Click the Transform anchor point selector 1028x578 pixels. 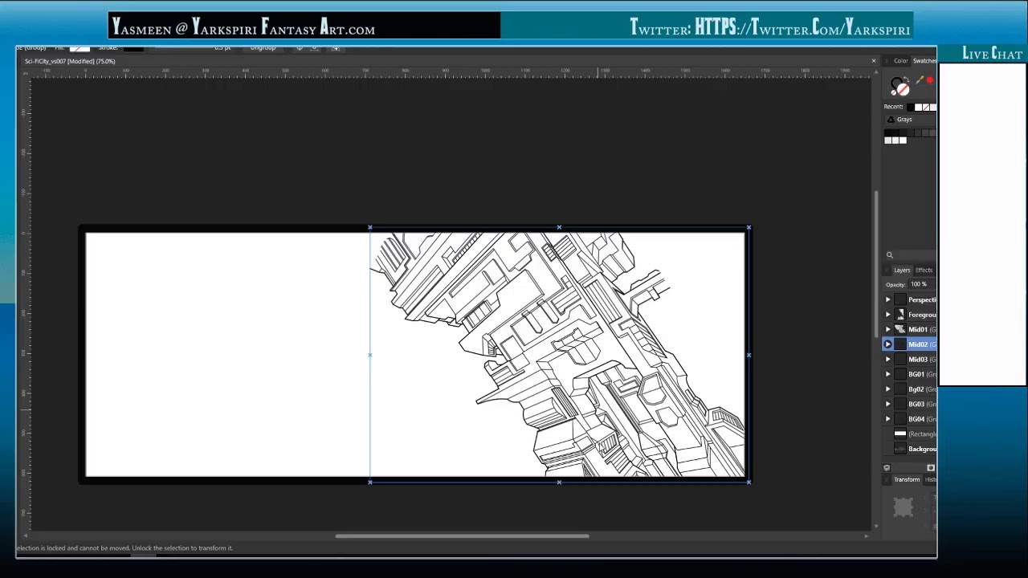[904, 507]
